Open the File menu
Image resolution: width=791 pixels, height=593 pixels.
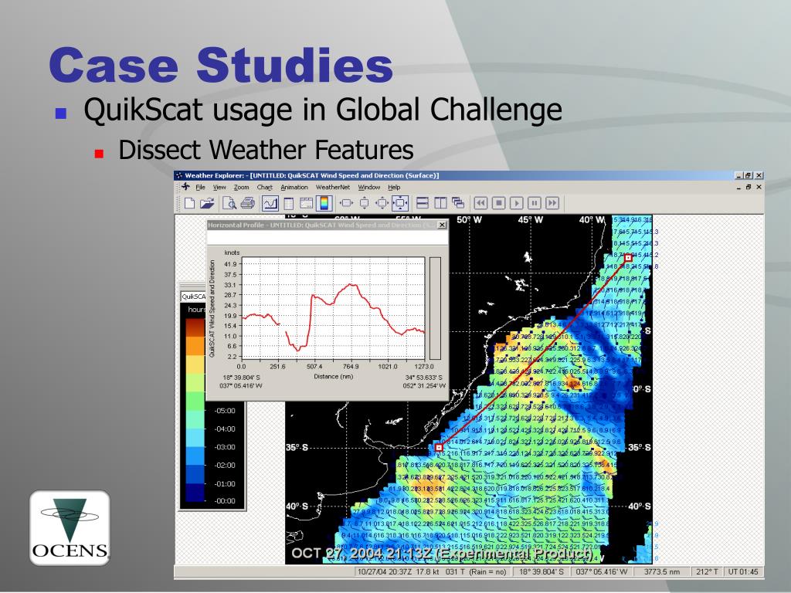tap(200, 187)
